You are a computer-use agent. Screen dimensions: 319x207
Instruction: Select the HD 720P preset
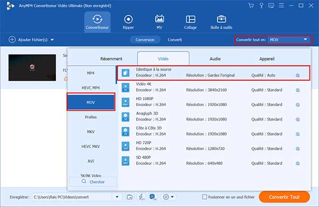[x=214, y=146]
